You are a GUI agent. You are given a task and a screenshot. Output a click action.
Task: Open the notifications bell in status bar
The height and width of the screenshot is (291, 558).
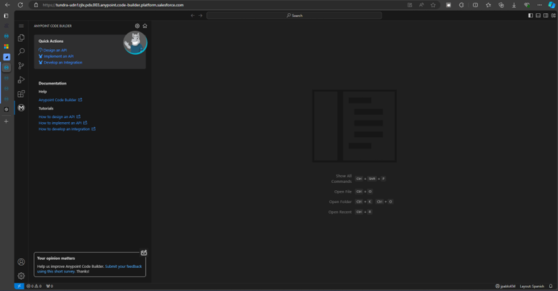click(x=550, y=286)
